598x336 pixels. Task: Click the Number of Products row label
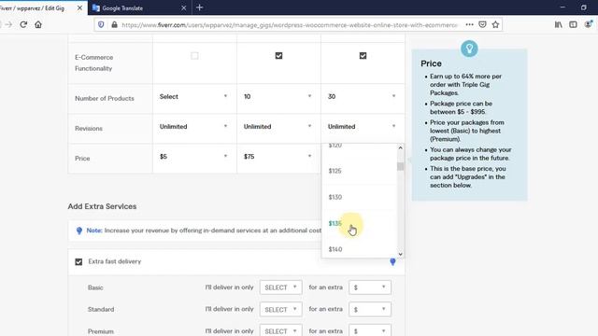pyautogui.click(x=105, y=98)
